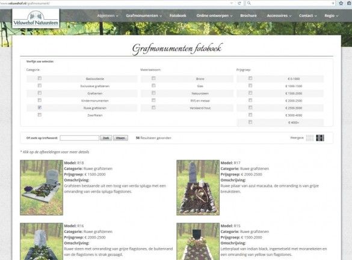Click the '56 Resultaten gevonden' text
Viewport: 352px width, 260px height.
153,138
